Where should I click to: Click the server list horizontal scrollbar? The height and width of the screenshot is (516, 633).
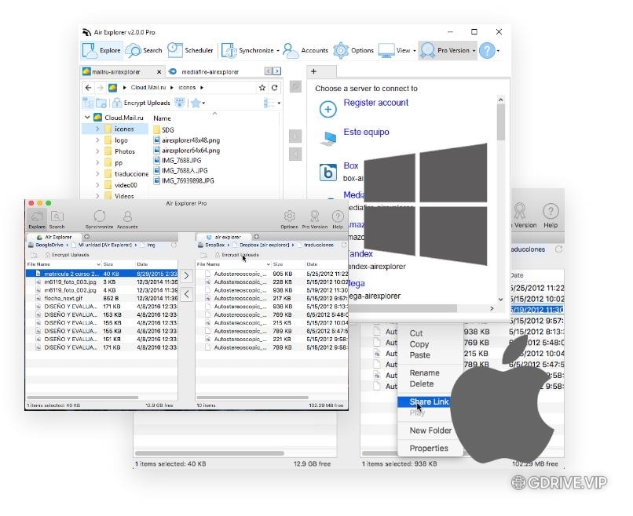[x=402, y=308]
